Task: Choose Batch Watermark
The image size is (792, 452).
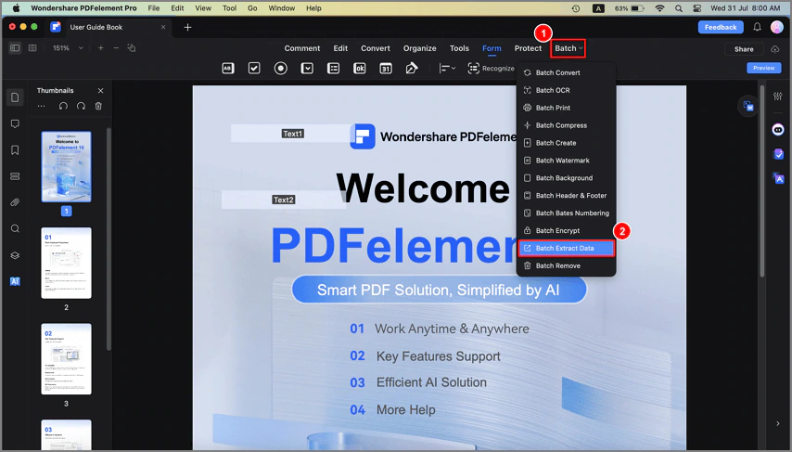Action: (567, 161)
